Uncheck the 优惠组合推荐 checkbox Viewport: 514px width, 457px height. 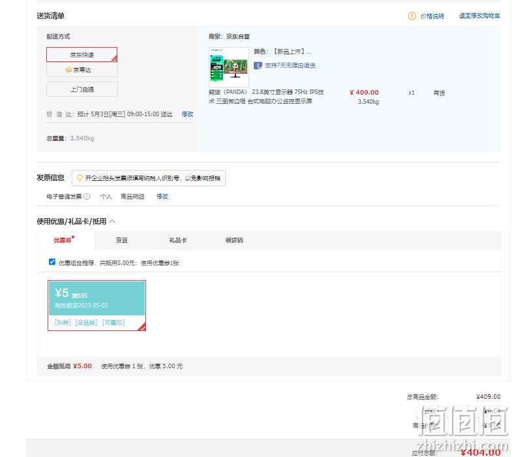click(x=52, y=262)
